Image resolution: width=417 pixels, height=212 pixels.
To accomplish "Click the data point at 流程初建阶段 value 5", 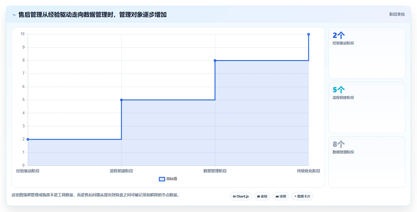I will pyautogui.click(x=121, y=100).
